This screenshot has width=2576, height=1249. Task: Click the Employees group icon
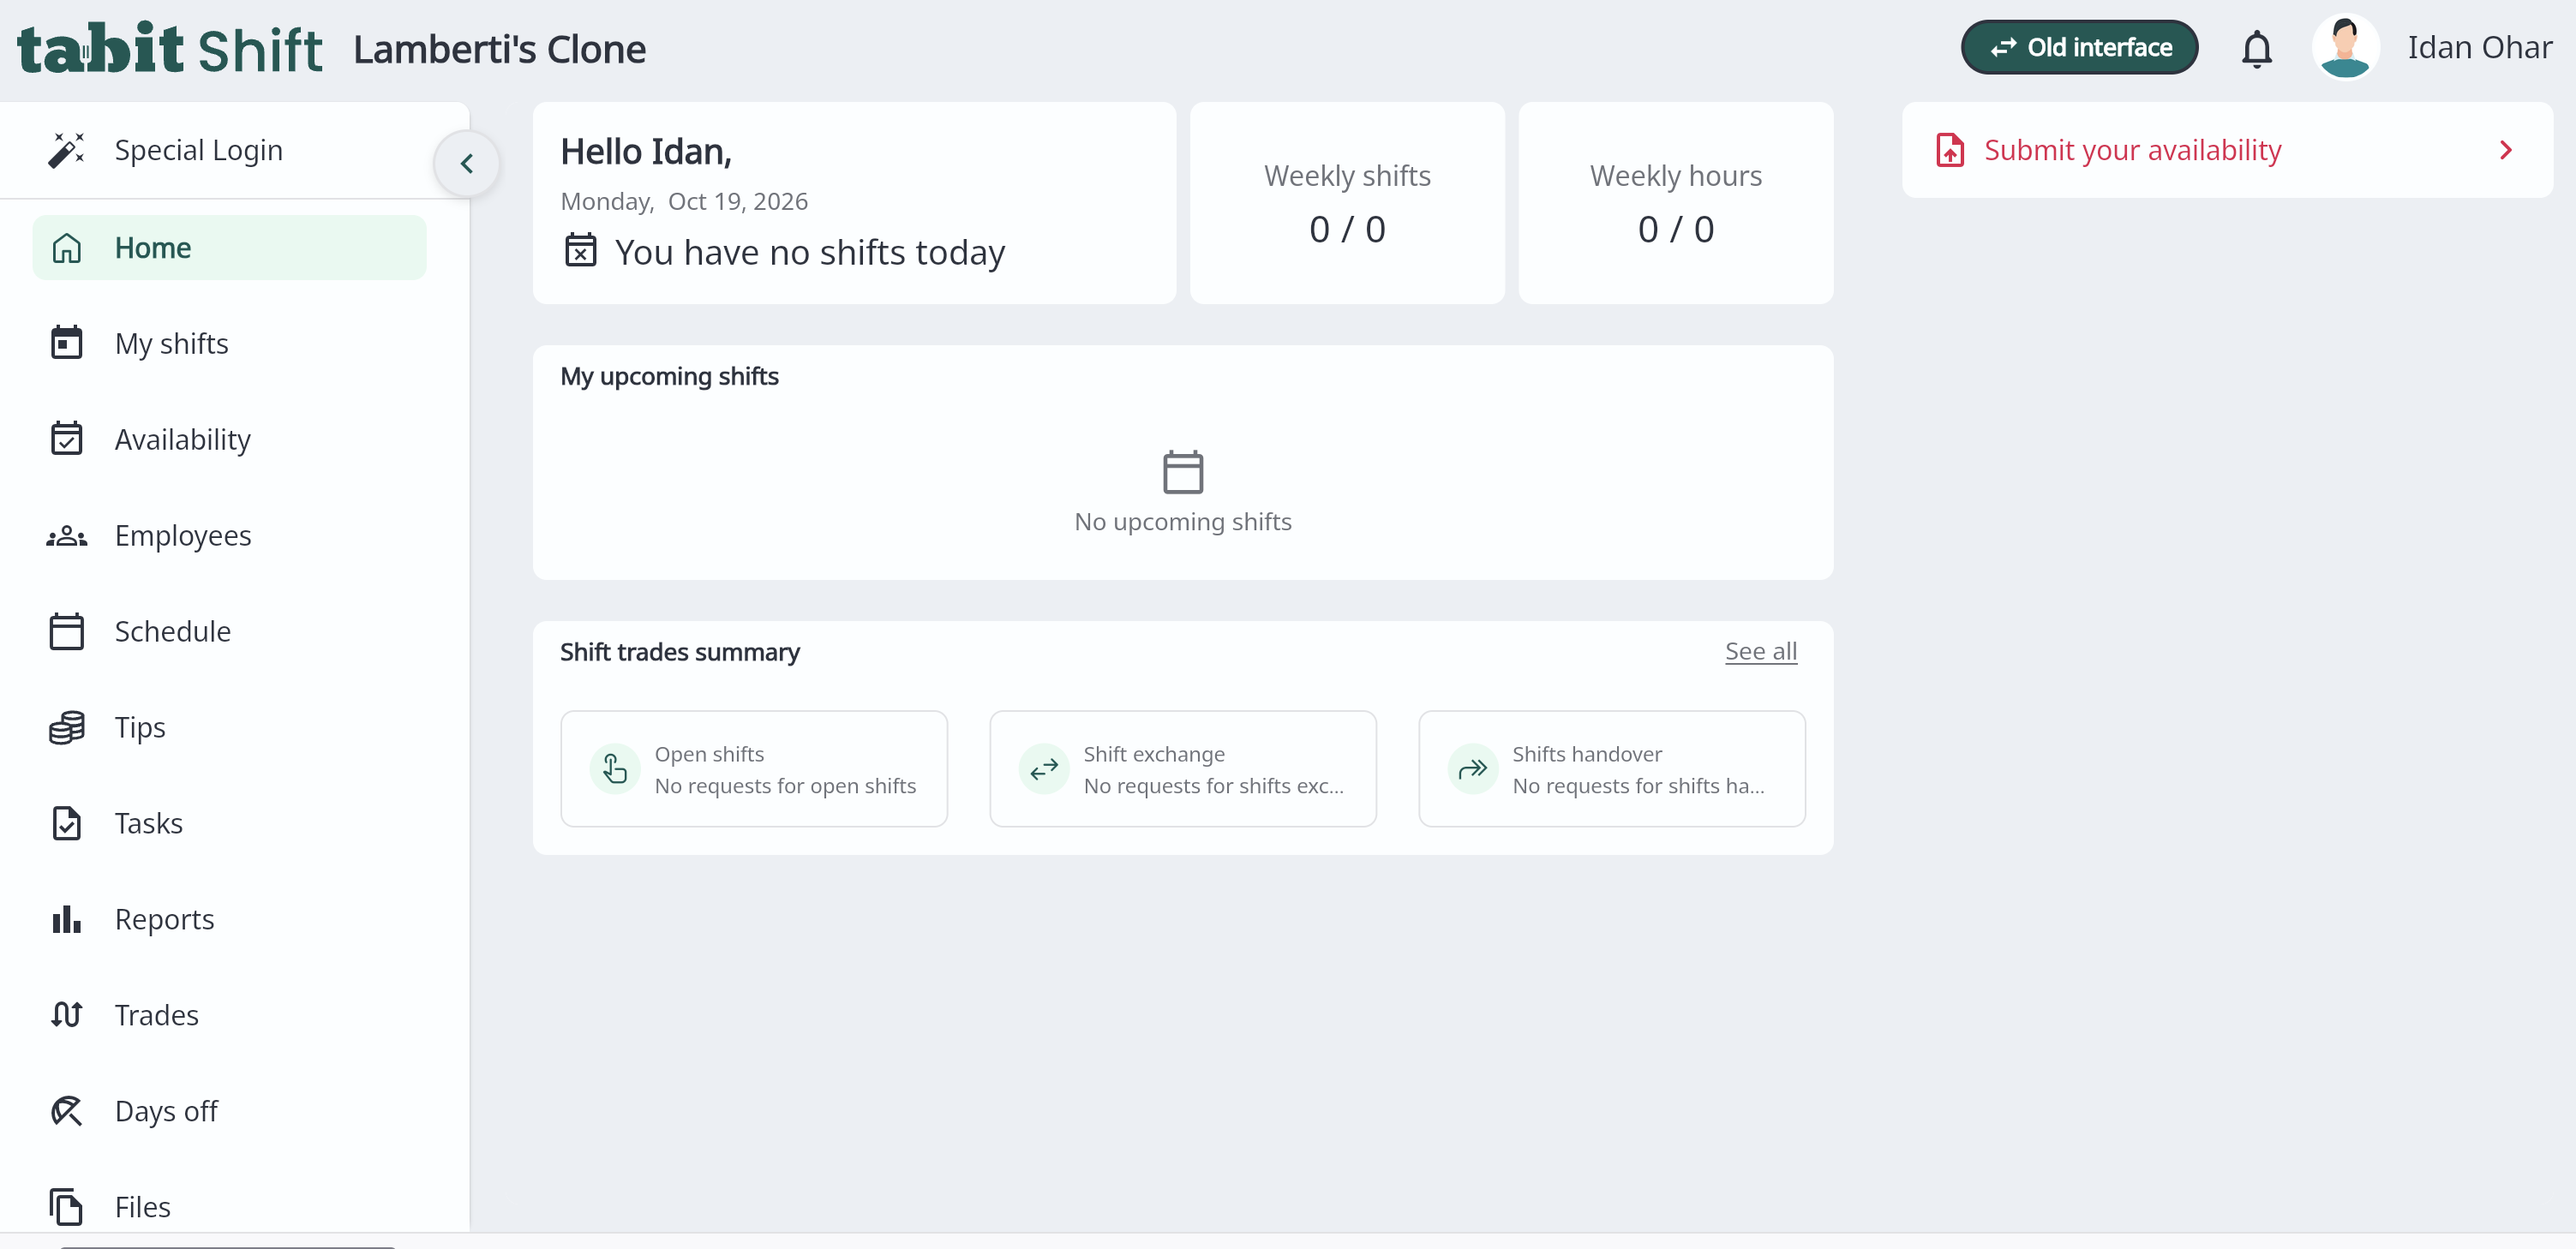66,536
